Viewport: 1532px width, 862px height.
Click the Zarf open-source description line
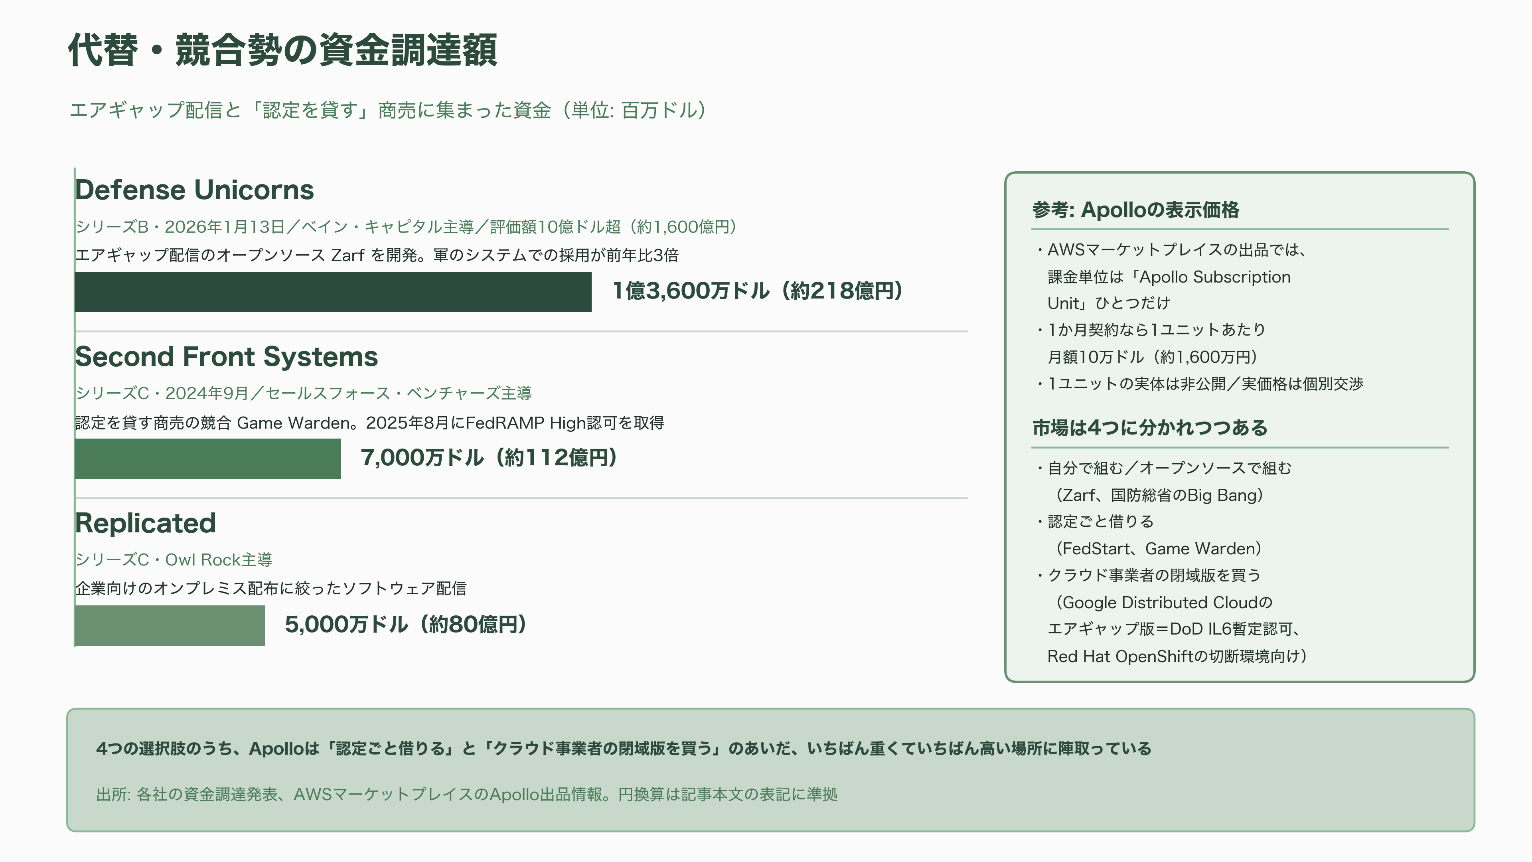(377, 255)
